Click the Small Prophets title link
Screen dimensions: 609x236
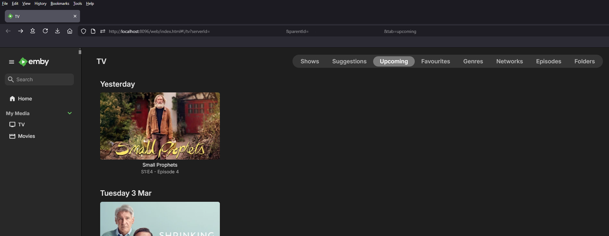(160, 165)
